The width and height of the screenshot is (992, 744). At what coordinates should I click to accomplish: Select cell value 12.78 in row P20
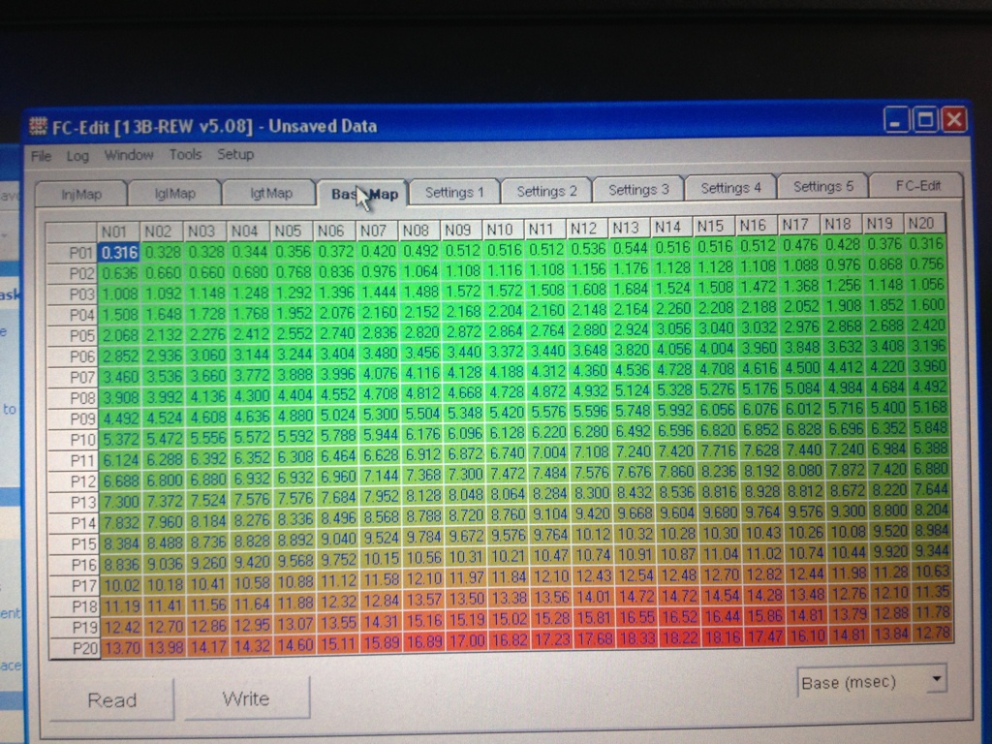933,633
